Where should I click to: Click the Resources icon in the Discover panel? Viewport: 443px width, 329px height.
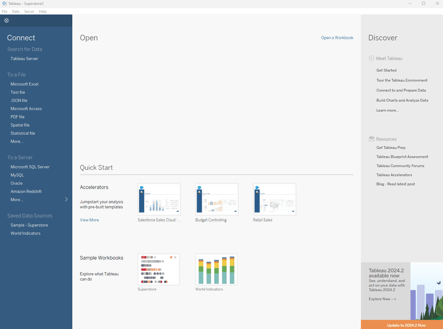tap(371, 139)
